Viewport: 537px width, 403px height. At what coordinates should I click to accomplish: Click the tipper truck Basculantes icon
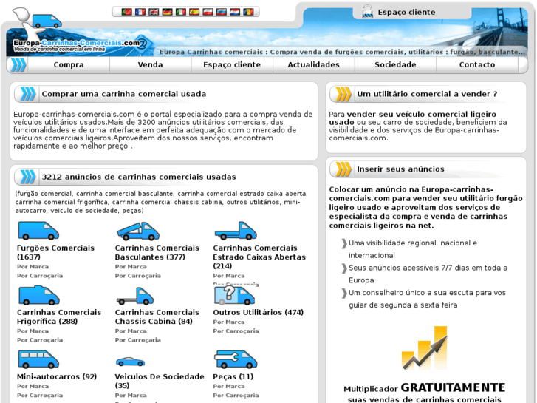coord(137,231)
